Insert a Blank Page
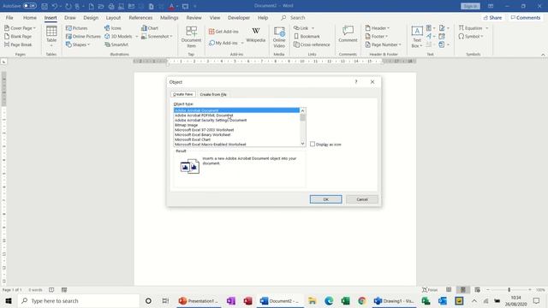Screen dimensions: 548x308 pyautogui.click(x=18, y=36)
